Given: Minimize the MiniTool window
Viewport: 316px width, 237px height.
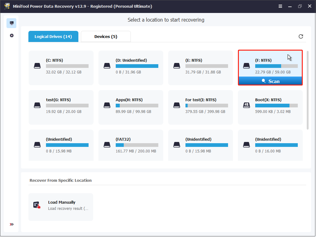Looking at the screenshot, I should pyautogui.click(x=290, y=6).
